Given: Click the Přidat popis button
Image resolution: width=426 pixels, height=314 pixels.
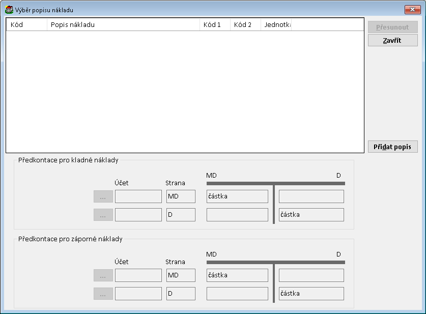Looking at the screenshot, I should point(392,147).
